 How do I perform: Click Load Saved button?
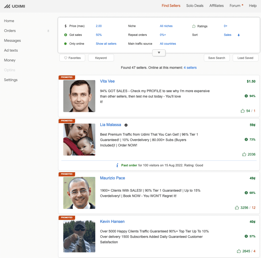tap(245, 58)
